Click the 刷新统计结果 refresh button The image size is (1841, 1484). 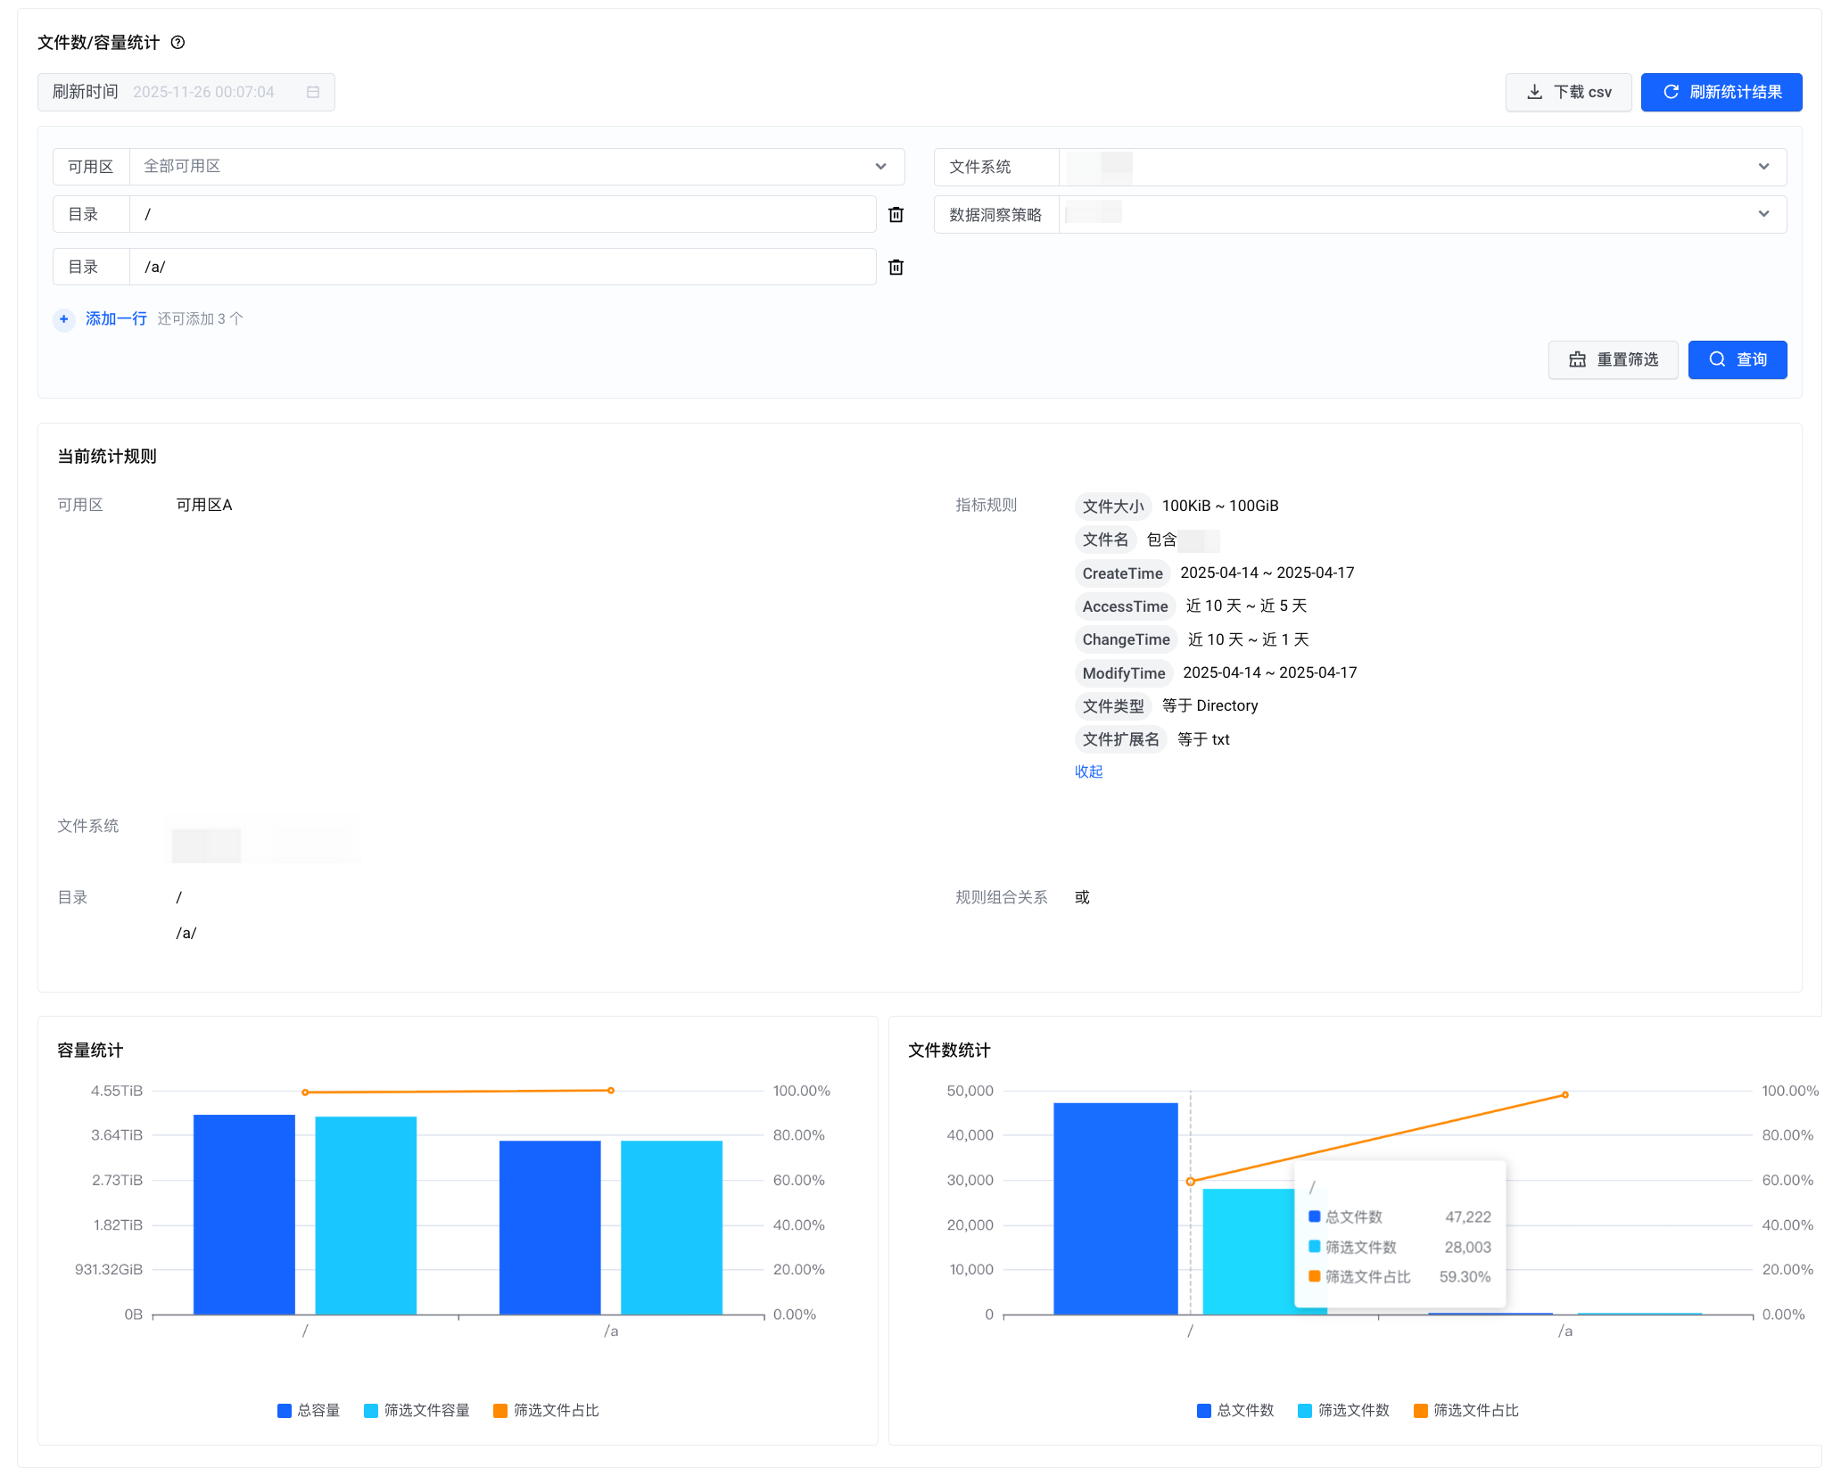point(1721,93)
